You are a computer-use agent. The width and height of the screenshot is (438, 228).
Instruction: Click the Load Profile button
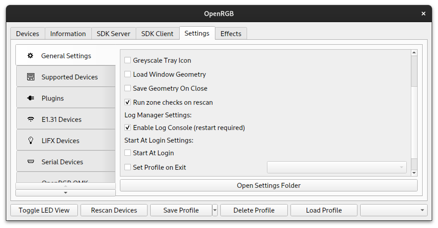click(x=324, y=210)
